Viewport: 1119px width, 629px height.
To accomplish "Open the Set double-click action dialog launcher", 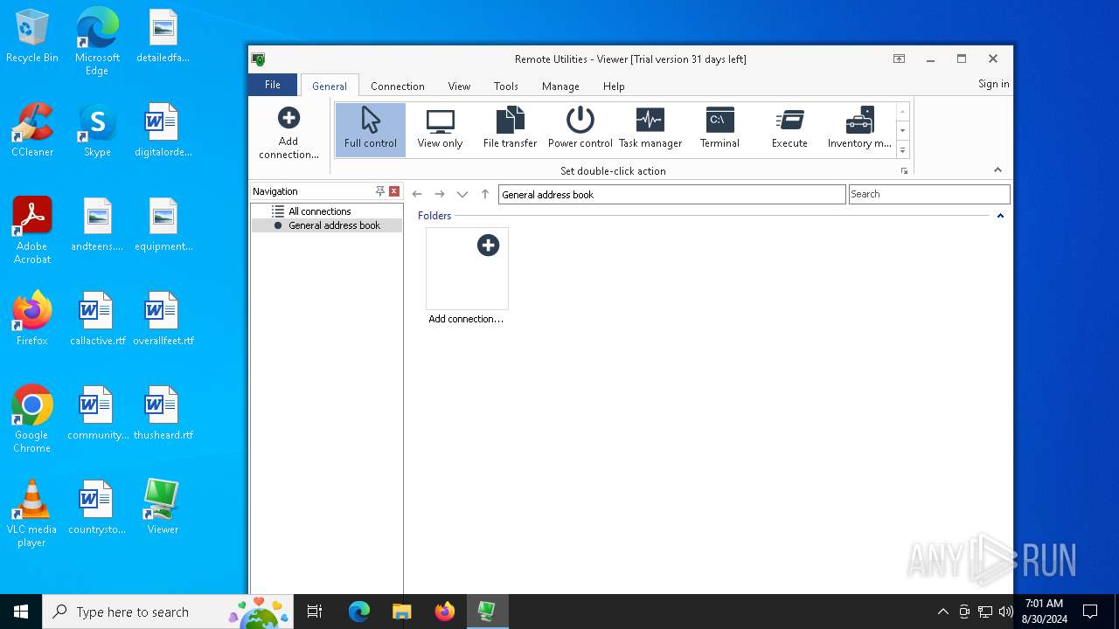I will [x=904, y=171].
